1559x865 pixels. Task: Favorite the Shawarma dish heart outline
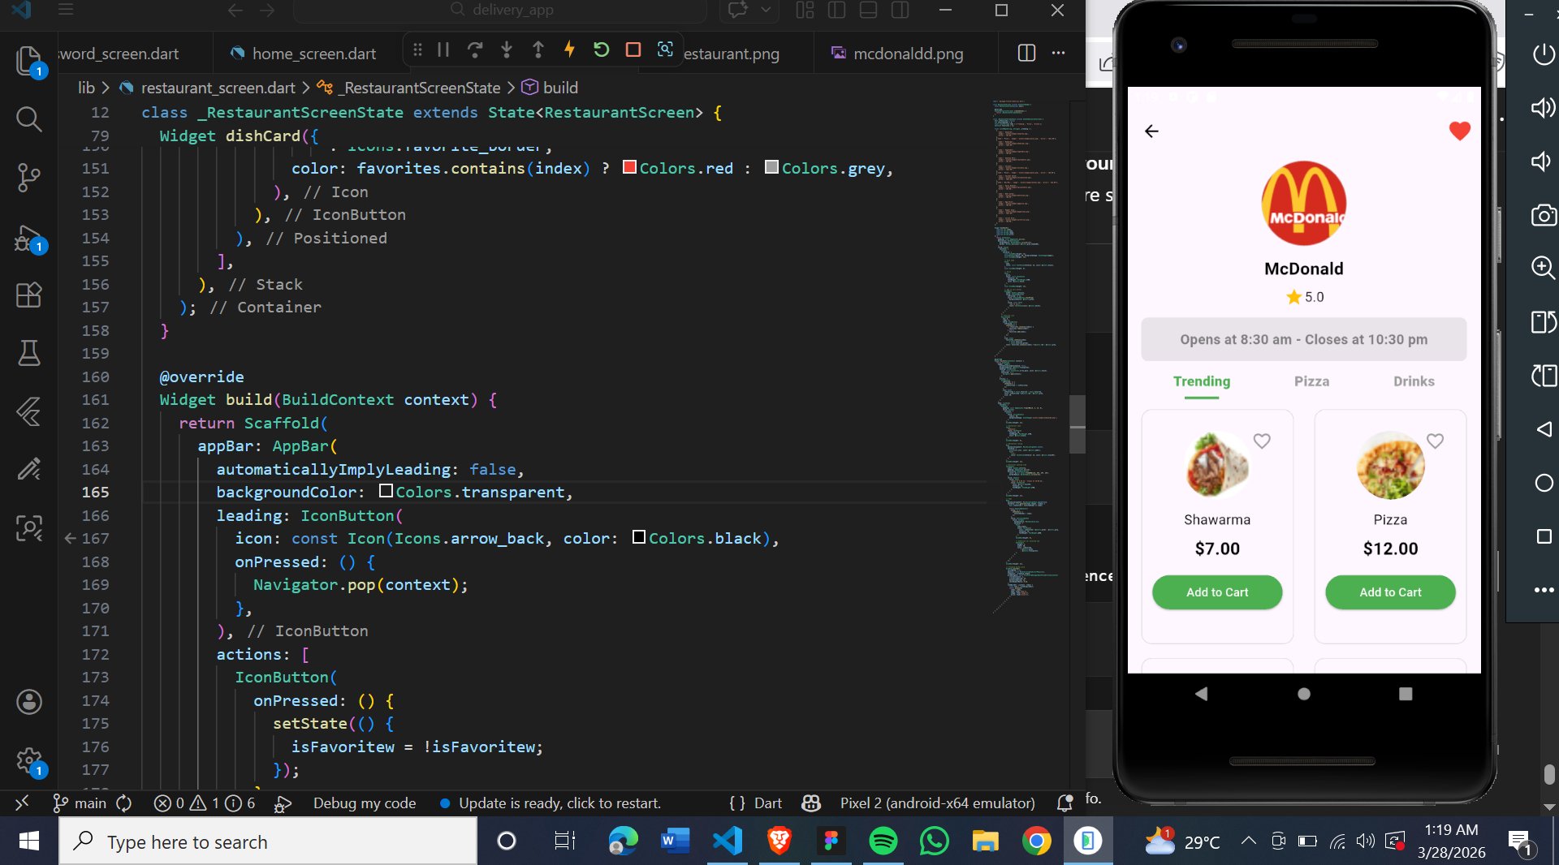point(1261,441)
